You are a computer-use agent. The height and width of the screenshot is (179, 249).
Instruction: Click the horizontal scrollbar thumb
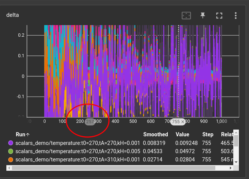pos(113,168)
